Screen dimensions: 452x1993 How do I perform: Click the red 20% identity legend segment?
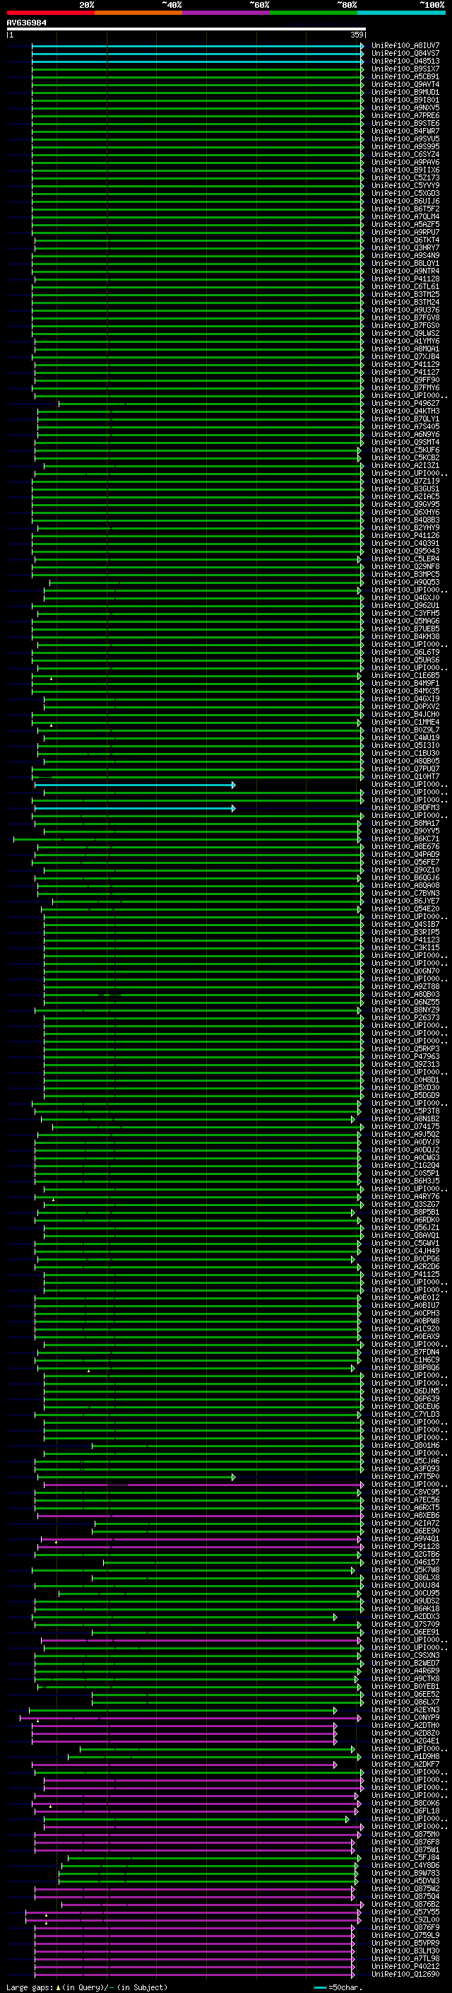pos(50,13)
